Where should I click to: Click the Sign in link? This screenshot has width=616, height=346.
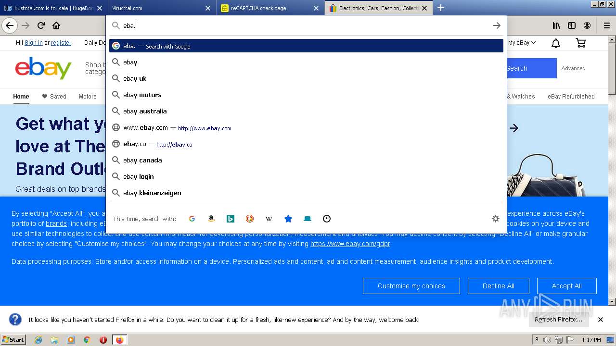(34, 43)
